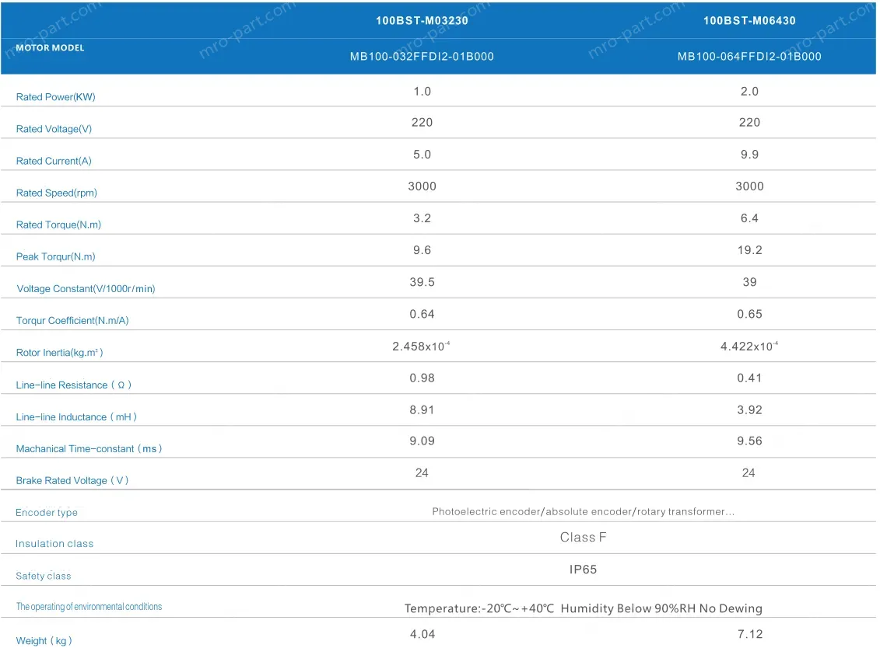The image size is (880, 648).
Task: Select the IP65 safety class value
Action: (x=583, y=570)
